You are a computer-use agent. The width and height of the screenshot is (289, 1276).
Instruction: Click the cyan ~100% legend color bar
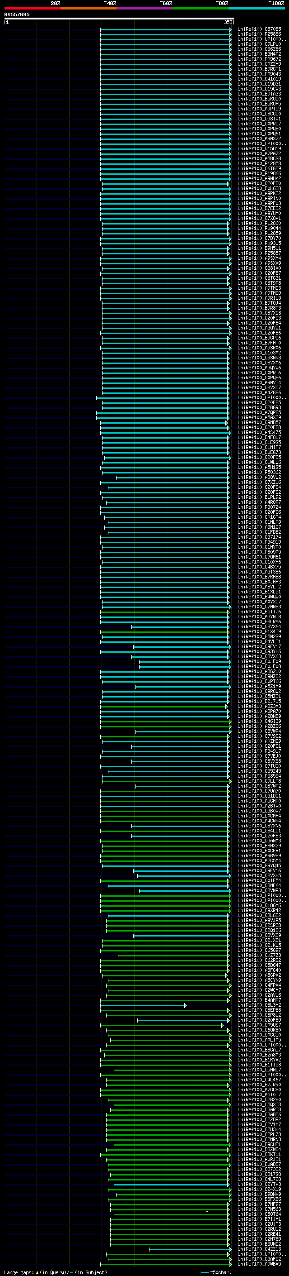click(x=256, y=8)
